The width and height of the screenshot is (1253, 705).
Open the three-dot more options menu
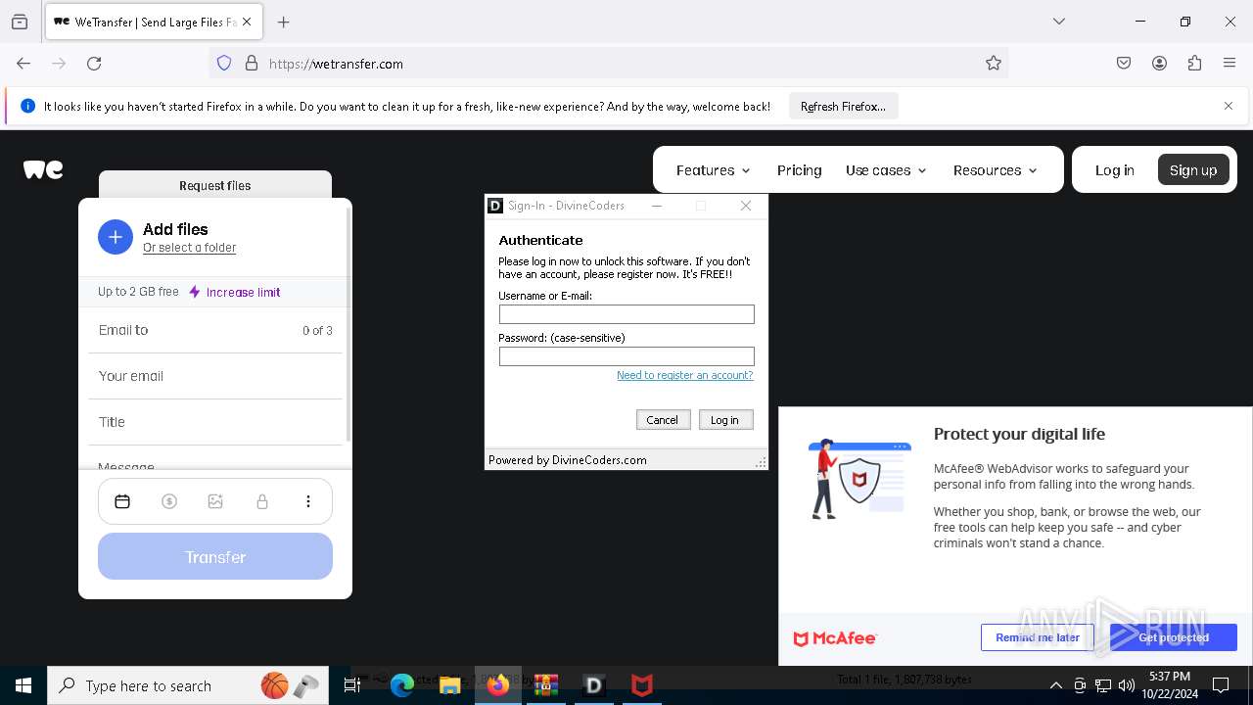click(308, 501)
